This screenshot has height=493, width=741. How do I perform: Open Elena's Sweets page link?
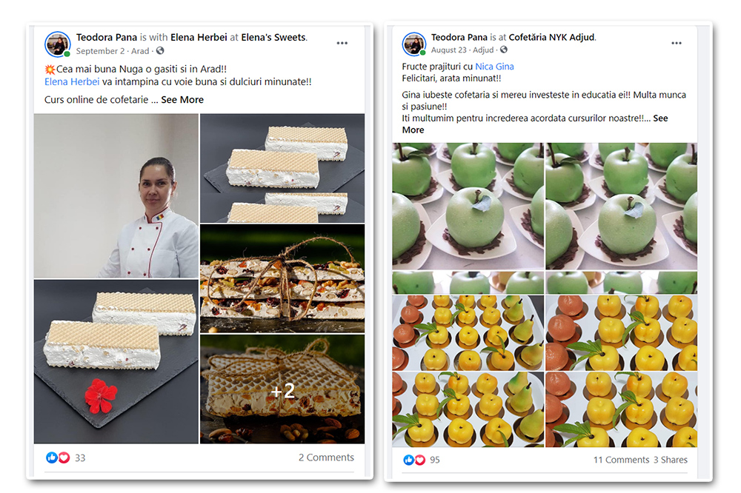(273, 37)
